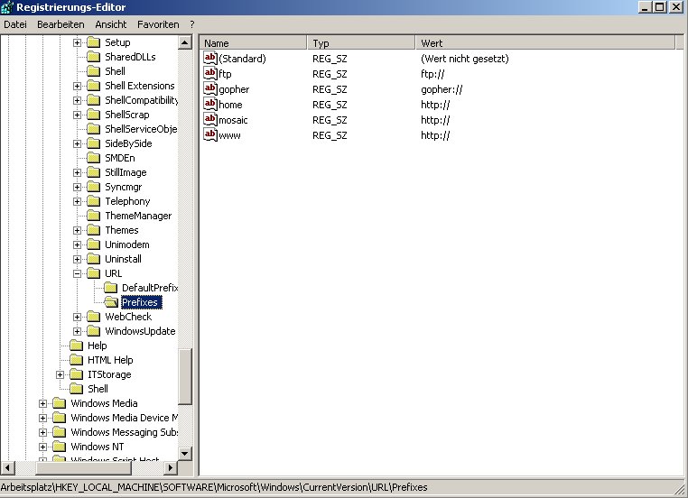Click the gopher string value icon
The width and height of the screenshot is (688, 498).
[210, 89]
